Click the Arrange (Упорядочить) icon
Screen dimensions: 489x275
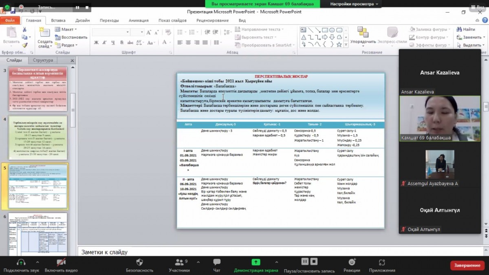(363, 33)
